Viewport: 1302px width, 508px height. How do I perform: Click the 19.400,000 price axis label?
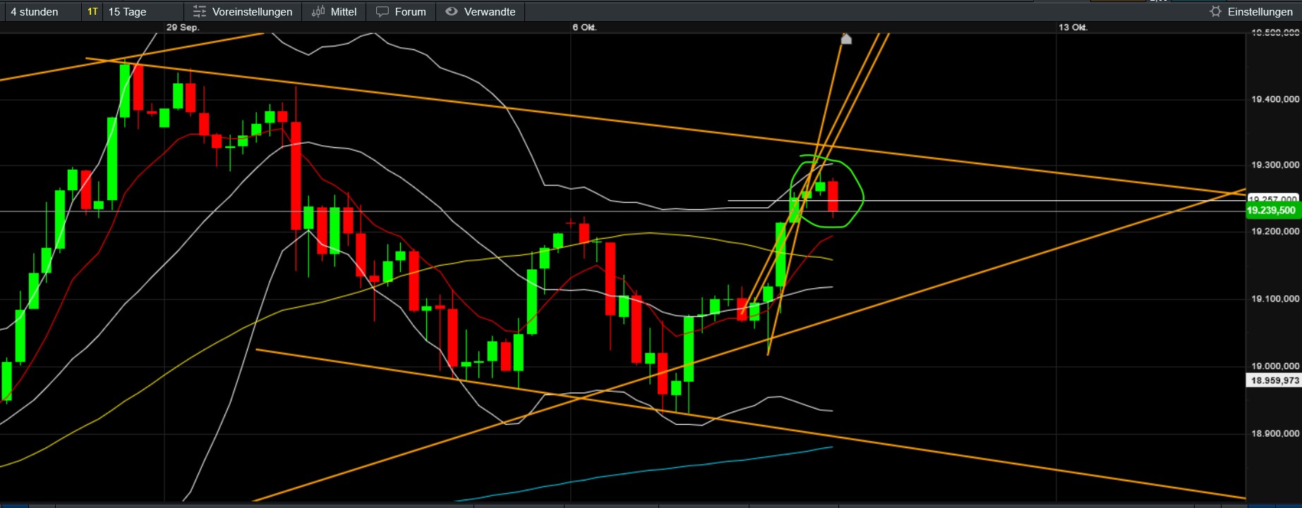(x=1275, y=99)
